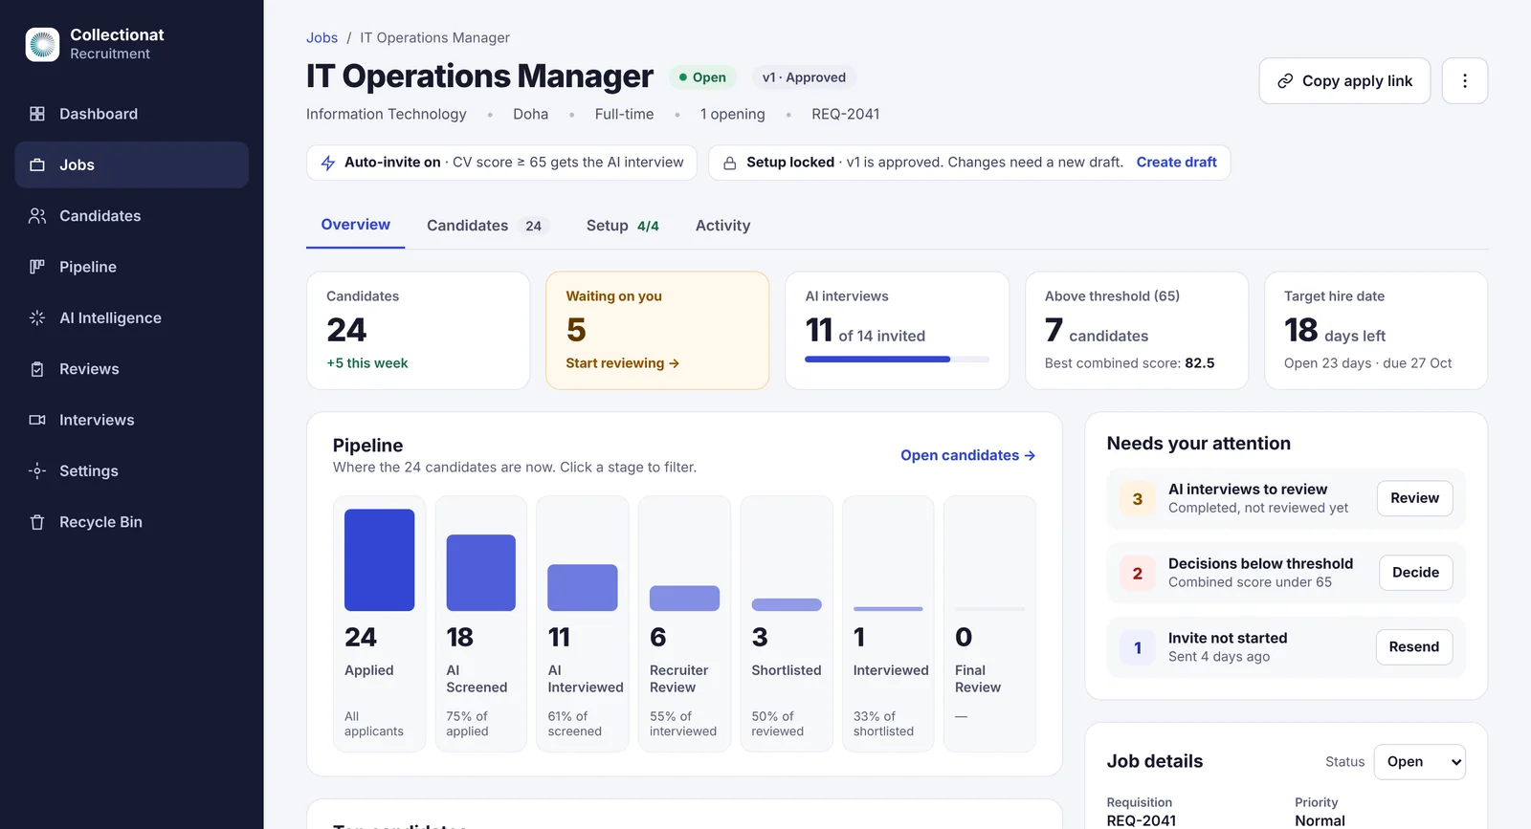Open the Setup 4/4 tab
1531x829 pixels.
(x=623, y=226)
